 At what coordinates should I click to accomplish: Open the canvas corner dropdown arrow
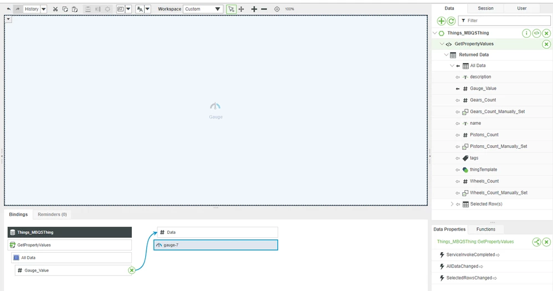tap(8, 19)
